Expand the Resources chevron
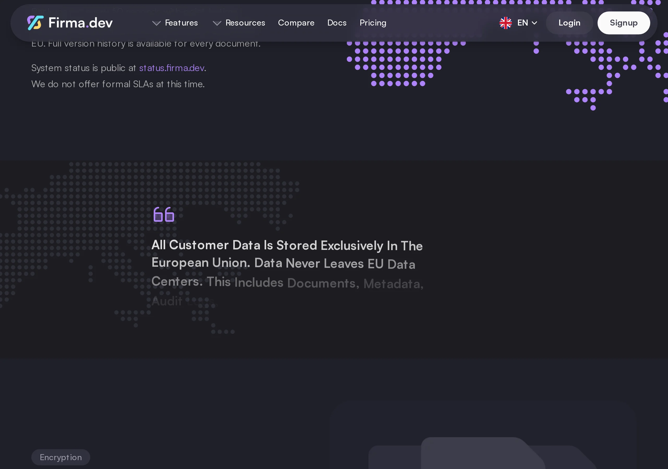Image resolution: width=668 pixels, height=469 pixels. (217, 23)
